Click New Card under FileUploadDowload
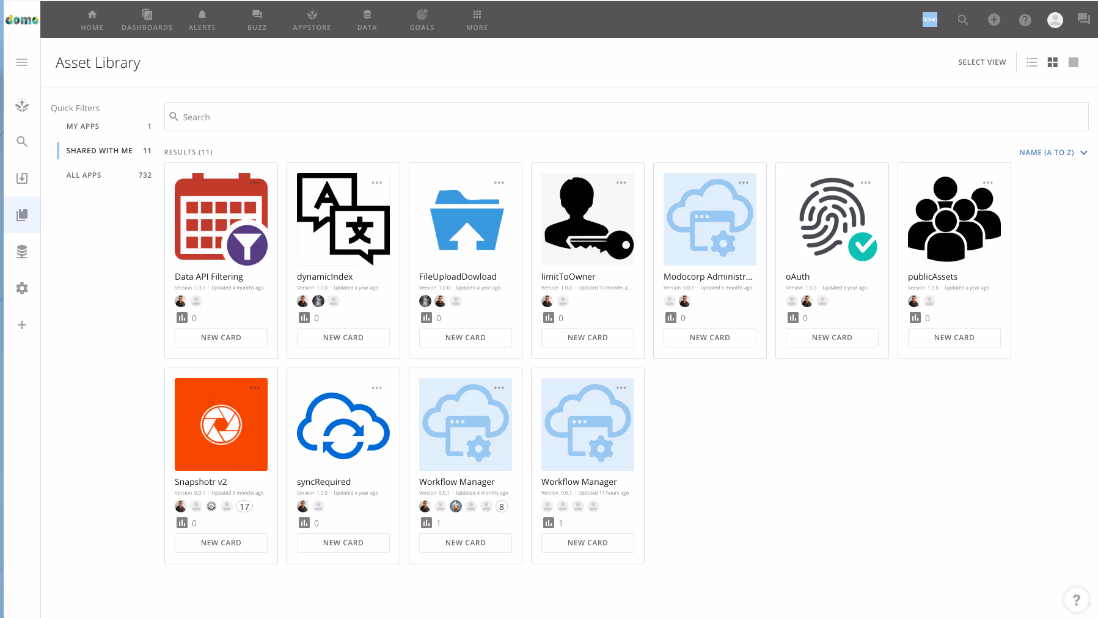 (466, 338)
